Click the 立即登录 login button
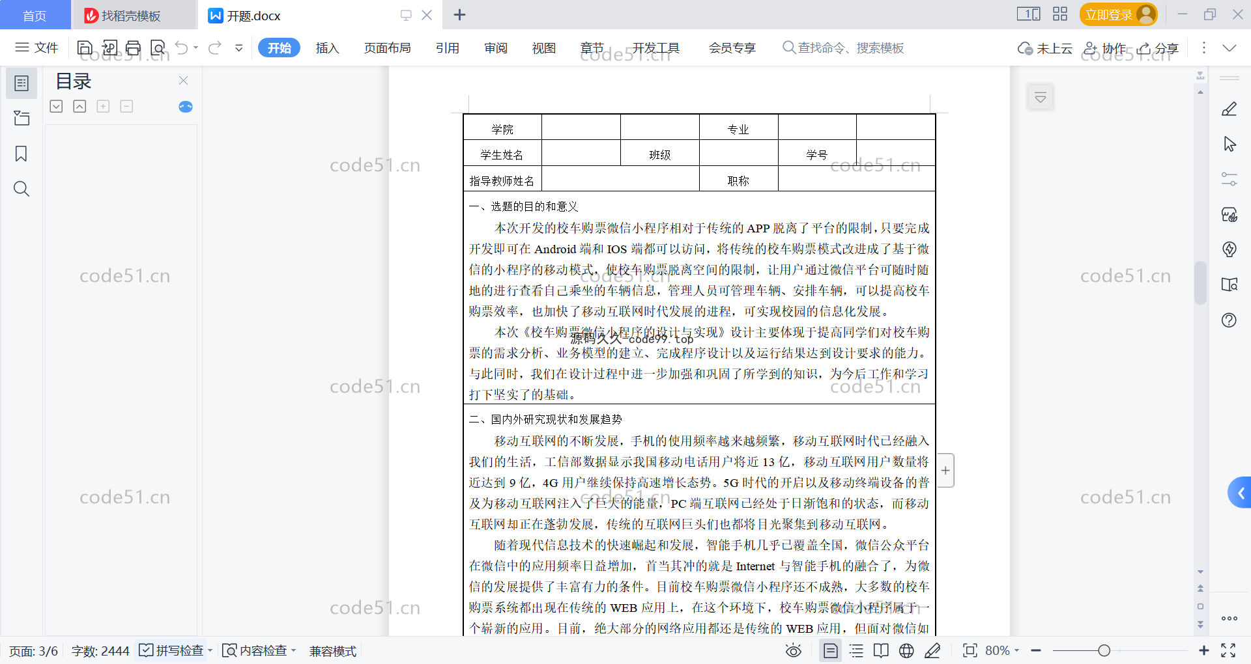 pos(1118,14)
